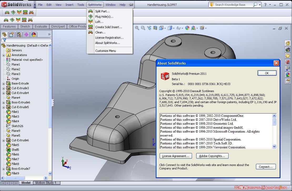Image resolution: width=292 pixels, height=191 pixels.
Task: Click the help question mark icon
Action: 265,4
